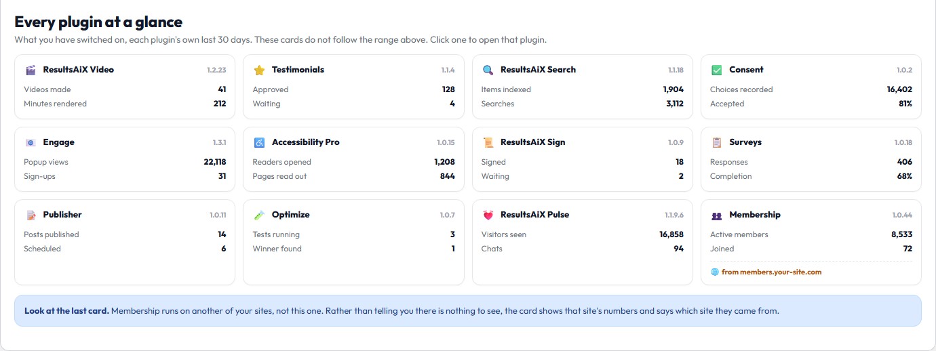Viewport: 936px width, 351px height.
Task: Open the Engage plugin title
Action: click(58, 142)
